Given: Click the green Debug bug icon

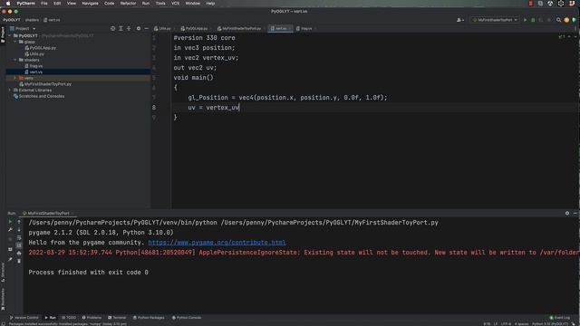Looking at the screenshot, I should click(x=533, y=20).
